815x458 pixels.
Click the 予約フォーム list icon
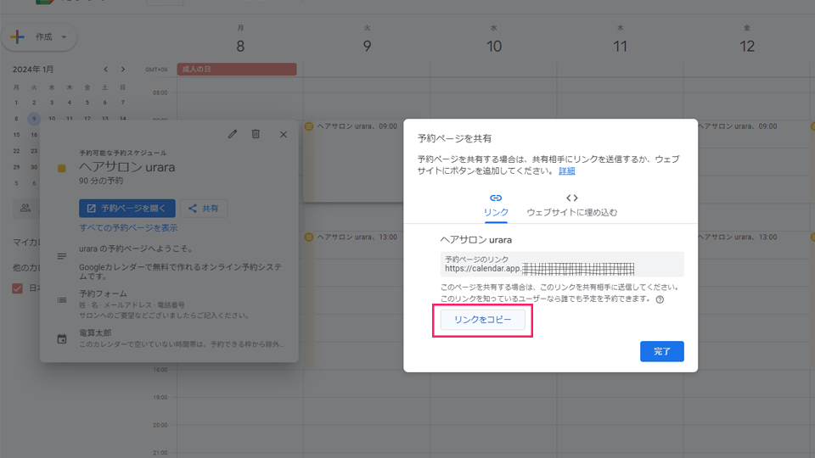pos(62,300)
